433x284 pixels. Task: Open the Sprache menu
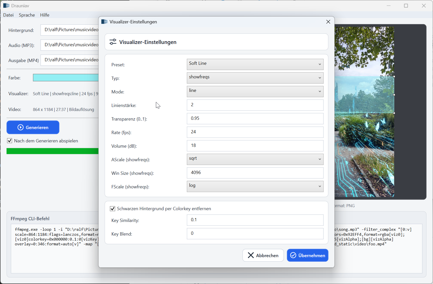27,15
